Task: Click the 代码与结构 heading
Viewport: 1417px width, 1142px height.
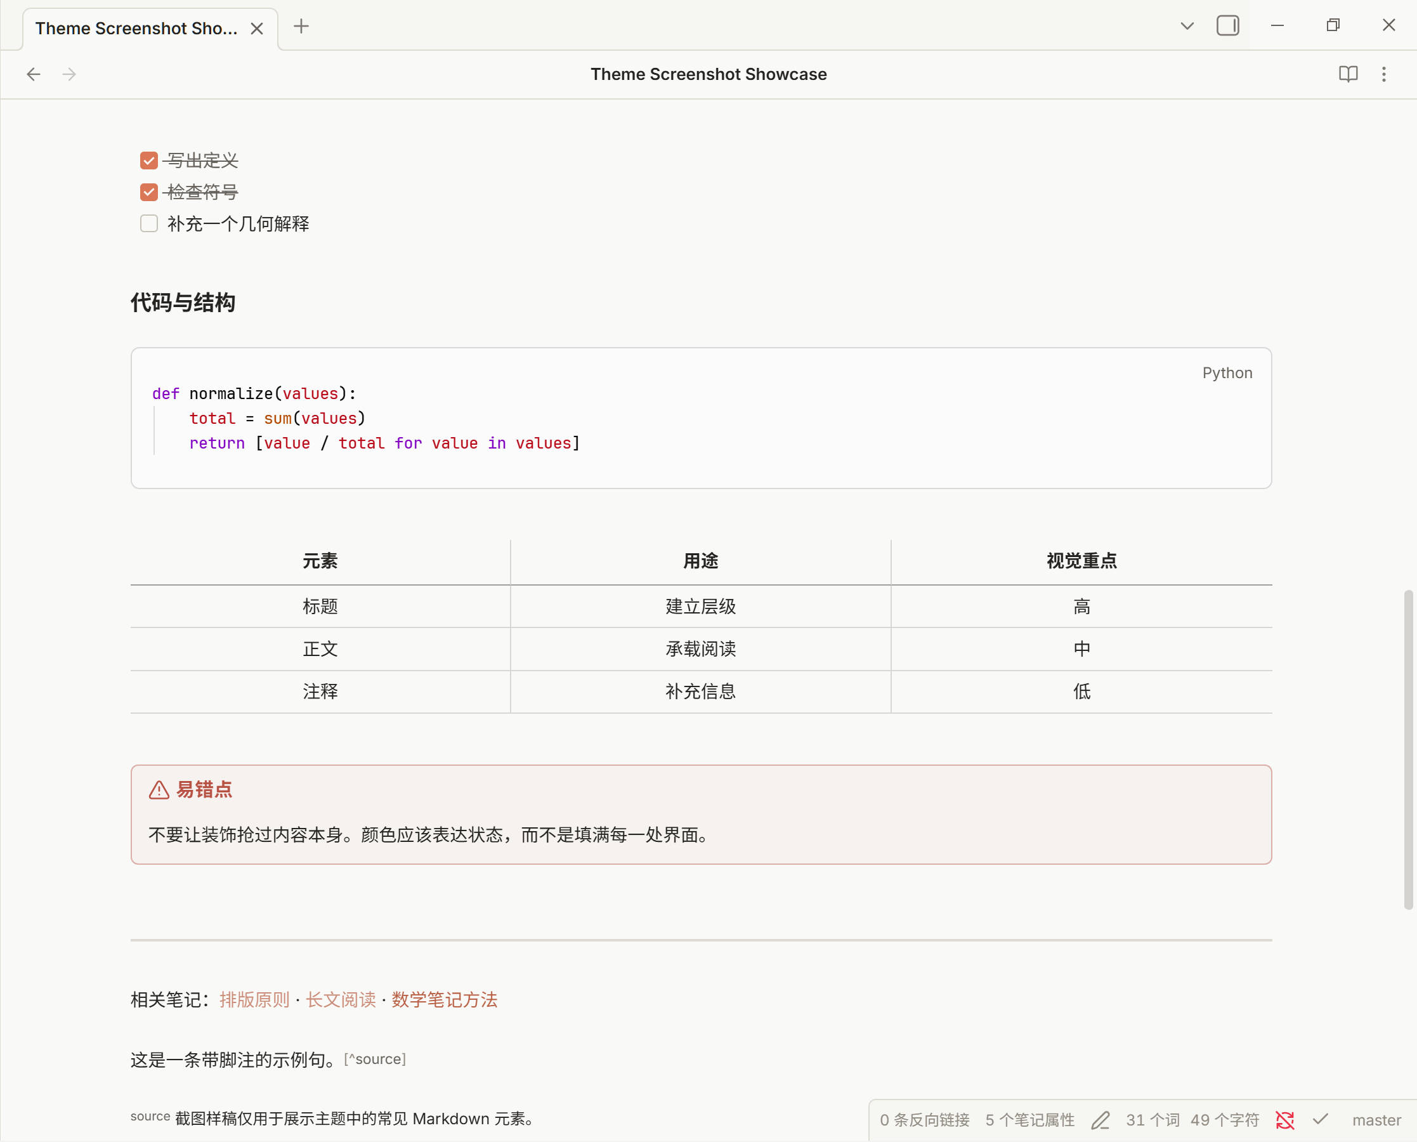Action: 183,303
